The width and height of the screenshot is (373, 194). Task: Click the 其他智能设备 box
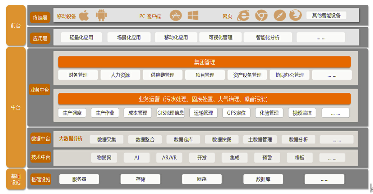click(326, 15)
